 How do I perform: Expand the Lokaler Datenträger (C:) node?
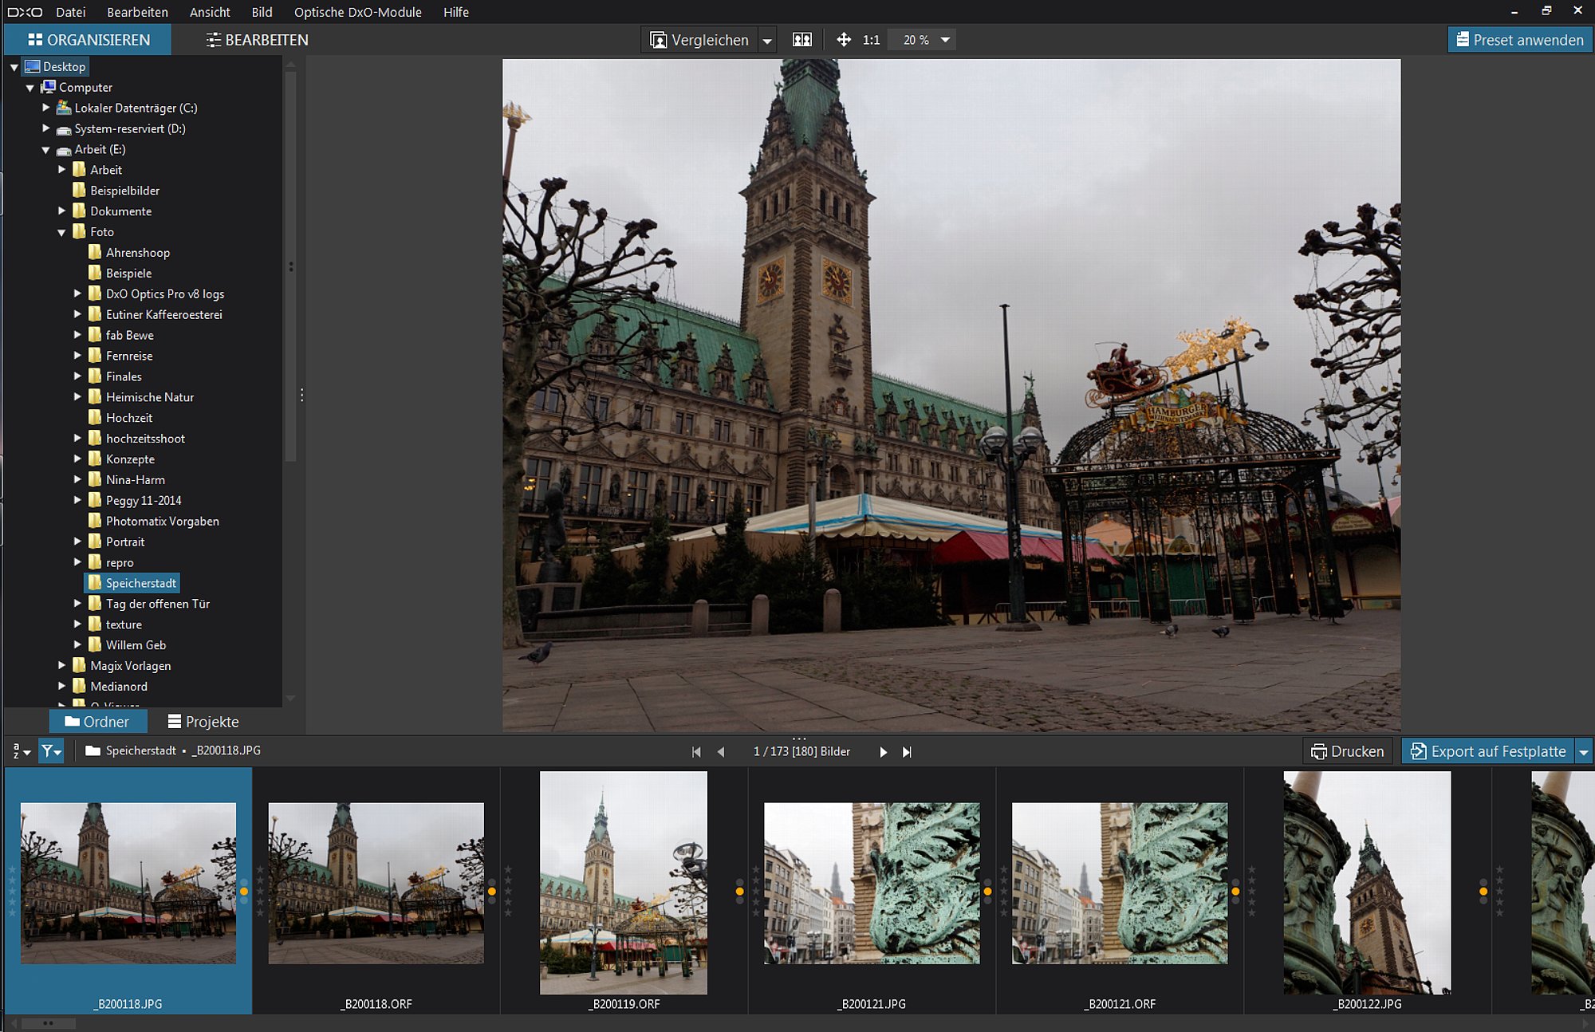(x=46, y=108)
